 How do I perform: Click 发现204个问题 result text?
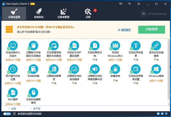[54, 60]
